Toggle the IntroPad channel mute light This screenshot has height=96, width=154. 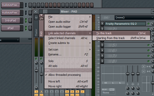coord(26,20)
